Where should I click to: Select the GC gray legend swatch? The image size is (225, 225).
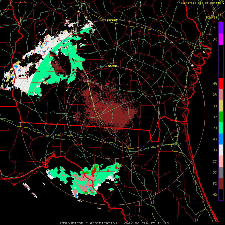221,172
